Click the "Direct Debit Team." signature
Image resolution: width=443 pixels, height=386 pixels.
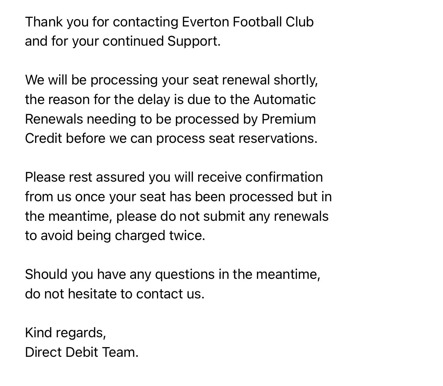(81, 352)
